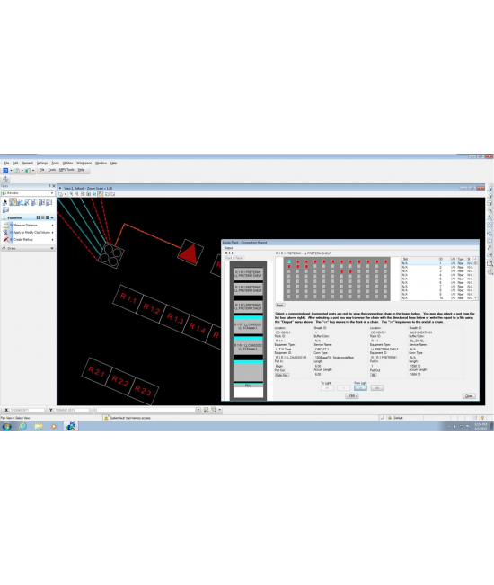Select port list row with ID 5
494x585 pixels.
point(438,279)
